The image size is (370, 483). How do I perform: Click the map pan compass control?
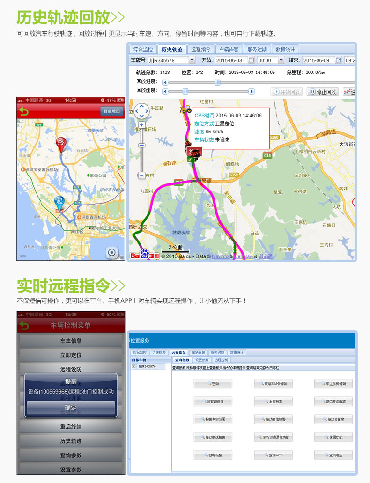[x=141, y=111]
